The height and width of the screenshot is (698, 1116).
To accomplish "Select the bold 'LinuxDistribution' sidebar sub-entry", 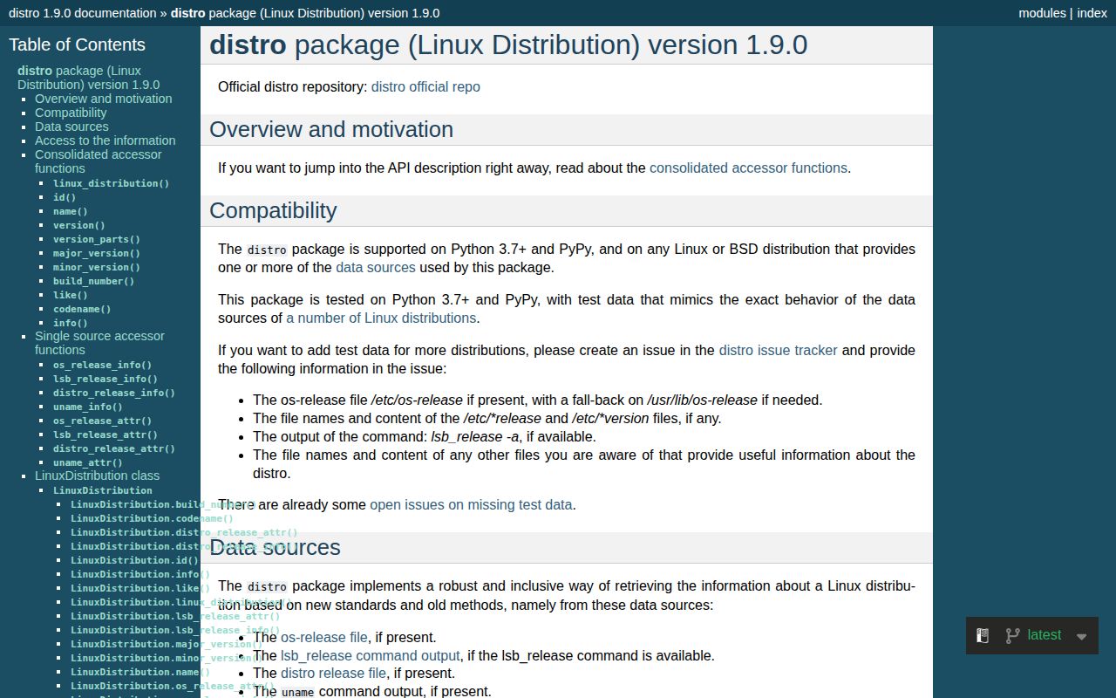I will 103,490.
